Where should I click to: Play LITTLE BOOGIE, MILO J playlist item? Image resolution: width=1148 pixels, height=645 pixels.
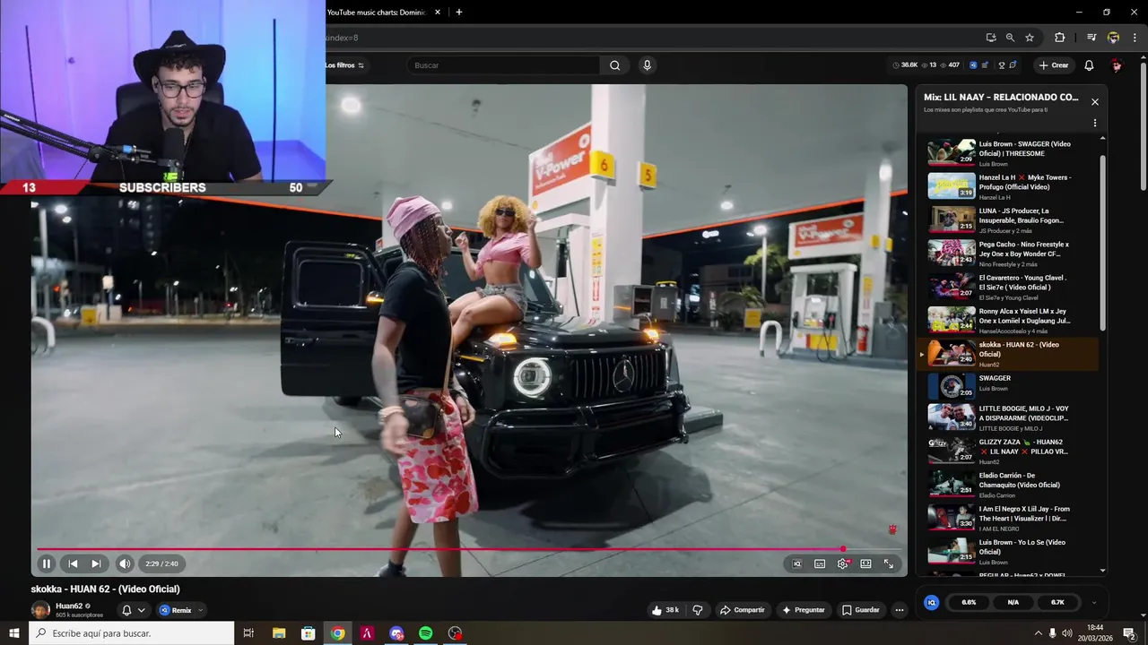coord(1008,418)
